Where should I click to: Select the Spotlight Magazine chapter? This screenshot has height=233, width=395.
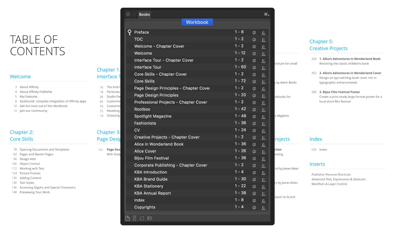[197, 116]
